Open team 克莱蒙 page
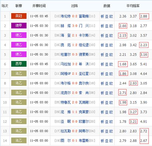The width and height of the screenshot is (152, 146). pyautogui.click(x=84, y=112)
